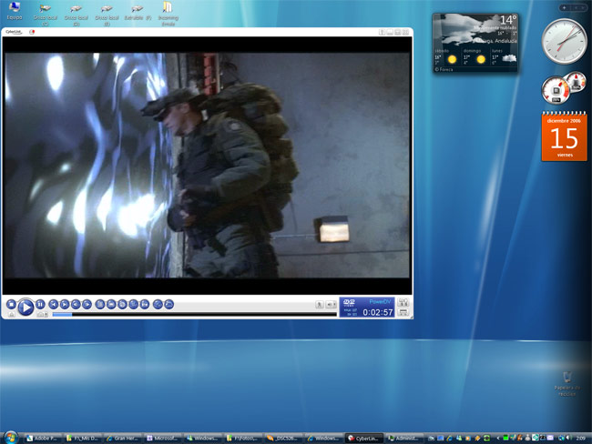This screenshot has width=592, height=444.
Task: Click the CyberLink logo in title bar
Action: click(x=14, y=32)
